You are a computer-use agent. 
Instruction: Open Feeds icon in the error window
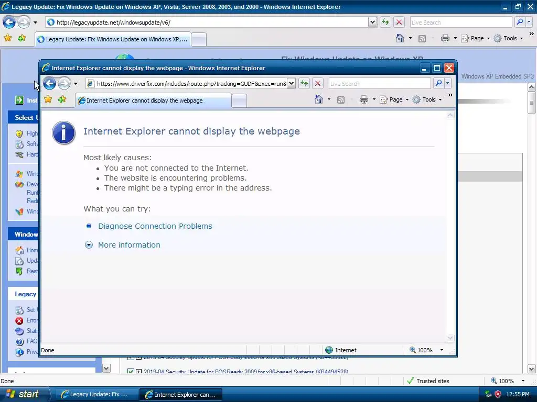pos(341,100)
